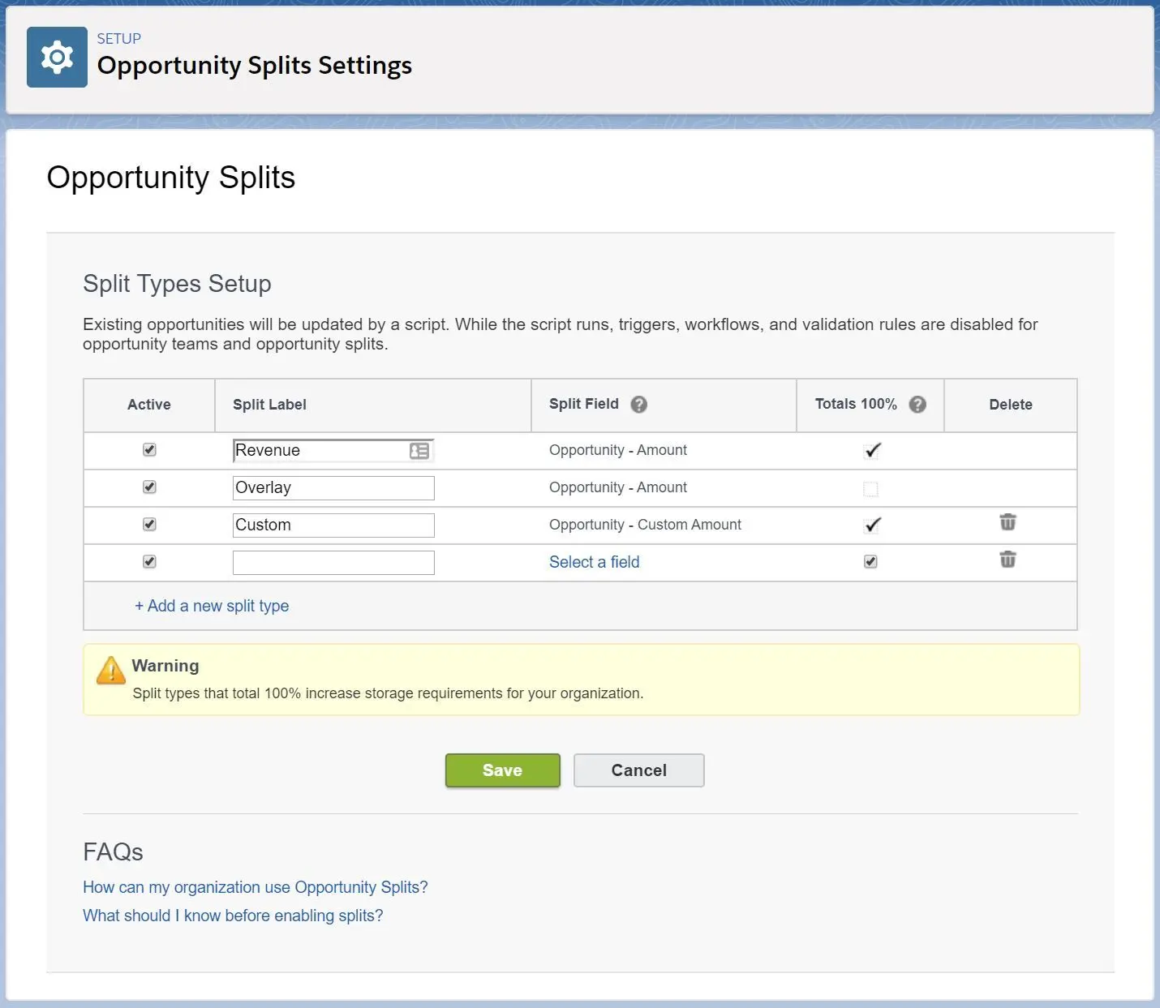Toggle Active checkbox for the blank split row
Viewport: 1160px width, 1008px height.
coord(149,561)
